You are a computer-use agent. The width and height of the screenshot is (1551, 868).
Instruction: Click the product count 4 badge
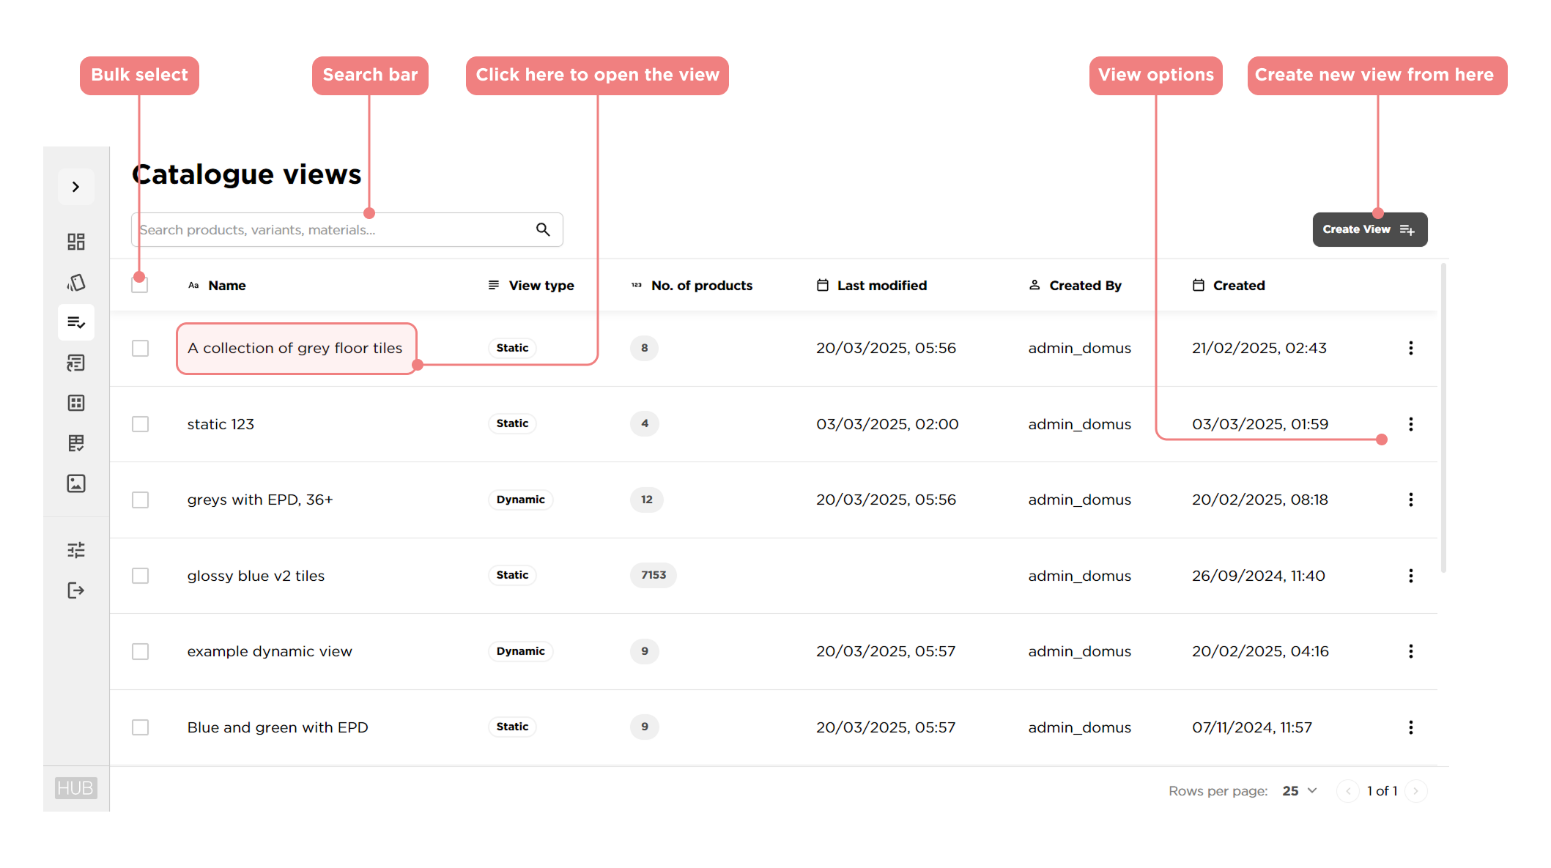point(644,423)
